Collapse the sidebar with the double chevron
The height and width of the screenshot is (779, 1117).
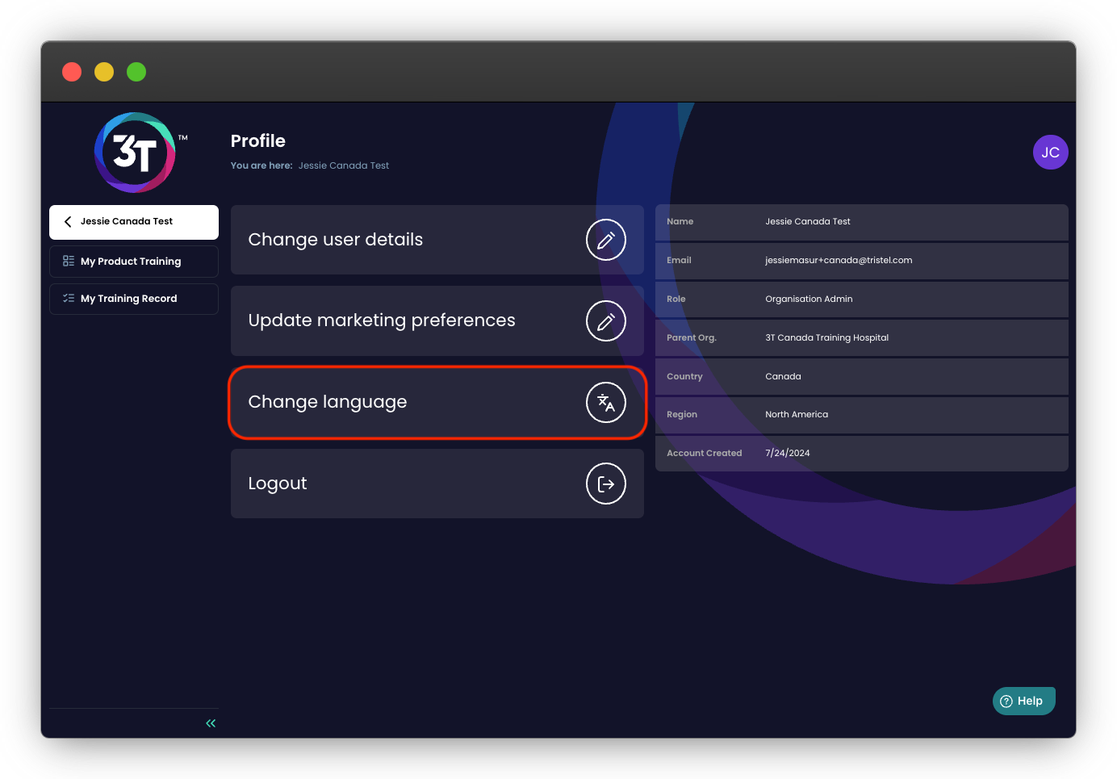pos(211,723)
